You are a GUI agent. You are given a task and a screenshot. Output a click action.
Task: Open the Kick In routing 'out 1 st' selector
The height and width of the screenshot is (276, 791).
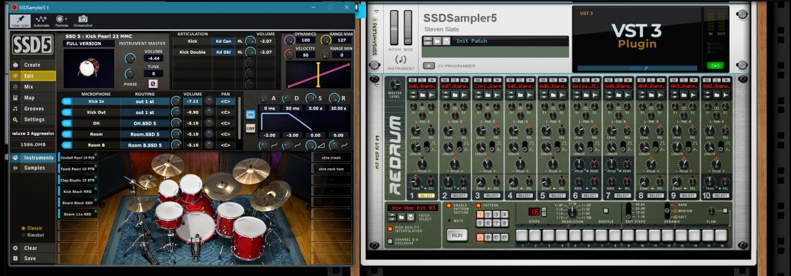[145, 101]
